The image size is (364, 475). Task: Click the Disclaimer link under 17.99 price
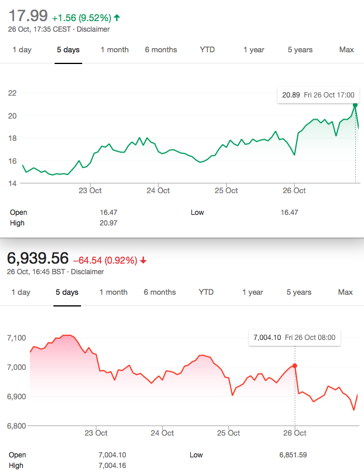pyautogui.click(x=93, y=29)
